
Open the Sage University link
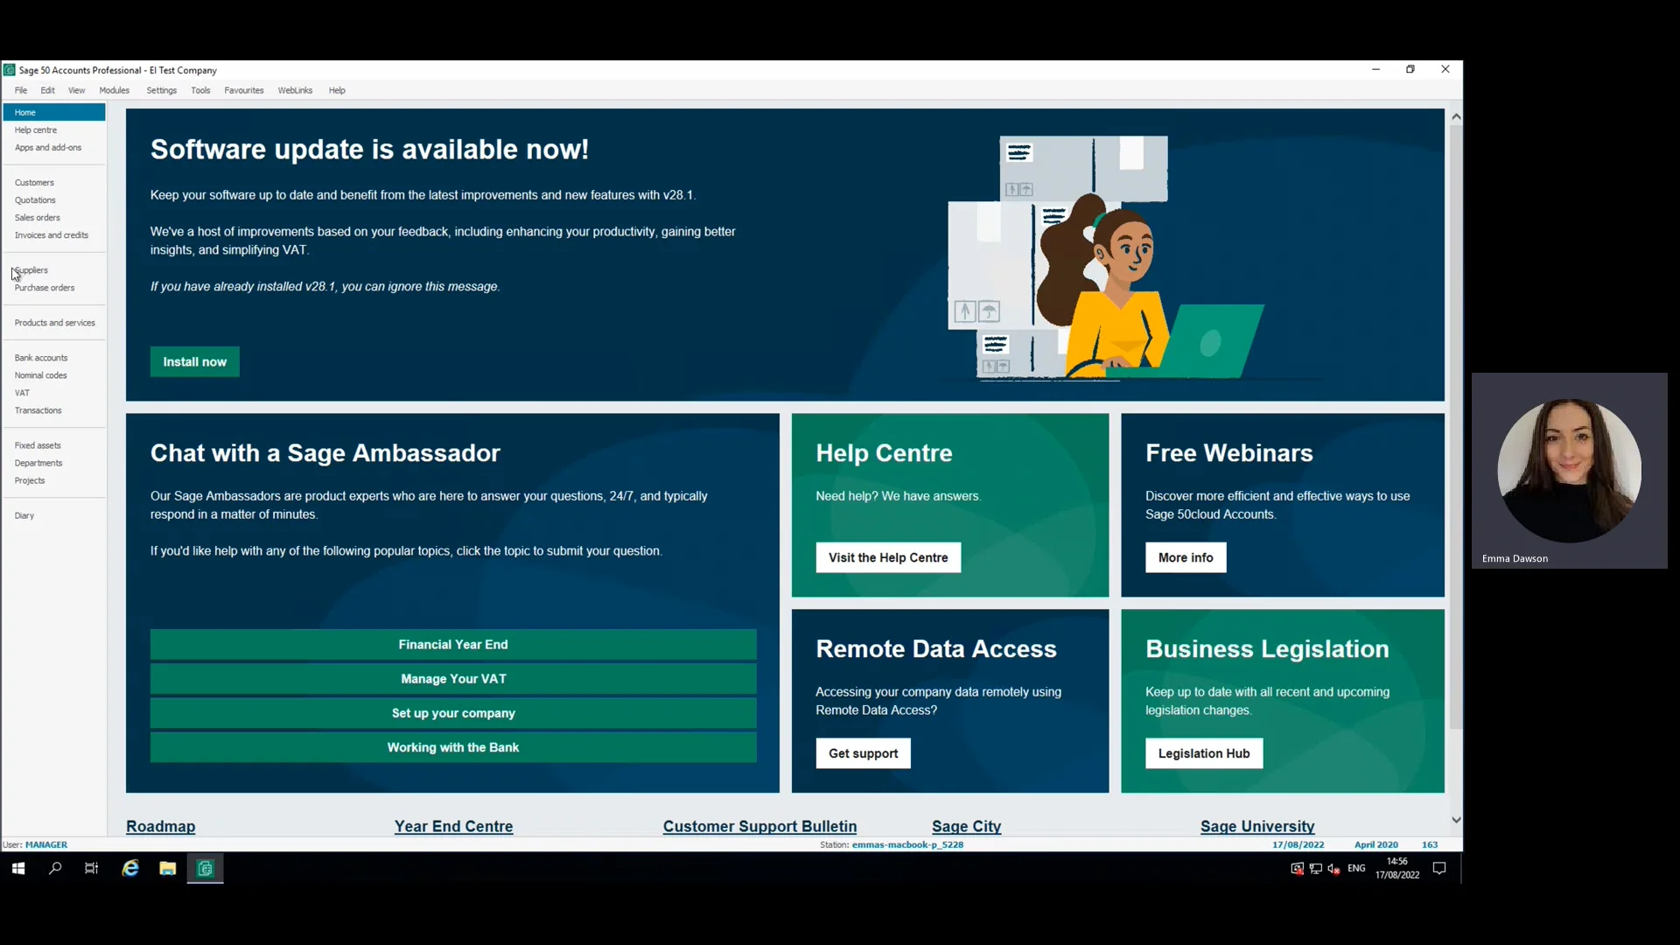coord(1256,826)
